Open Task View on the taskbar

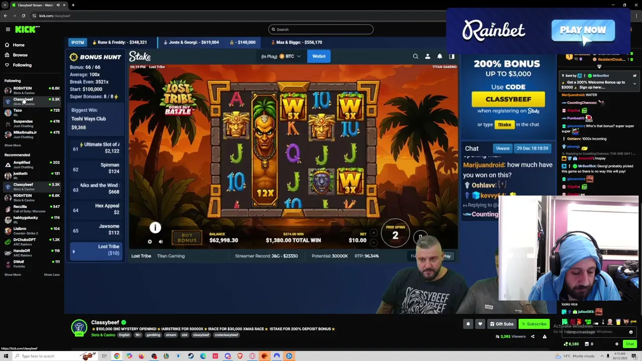[104, 356]
